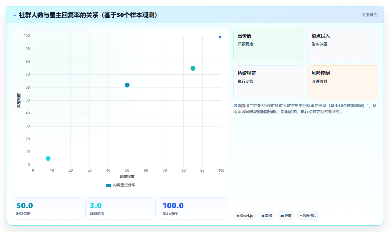Click the 50.0 问题强度 stat card
The width and height of the screenshot is (390, 232).
point(47,209)
